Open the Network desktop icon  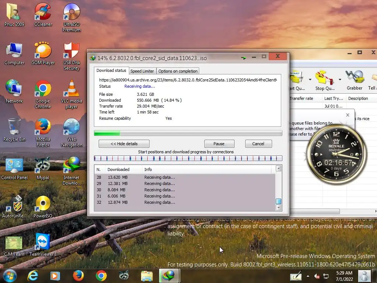point(14,91)
